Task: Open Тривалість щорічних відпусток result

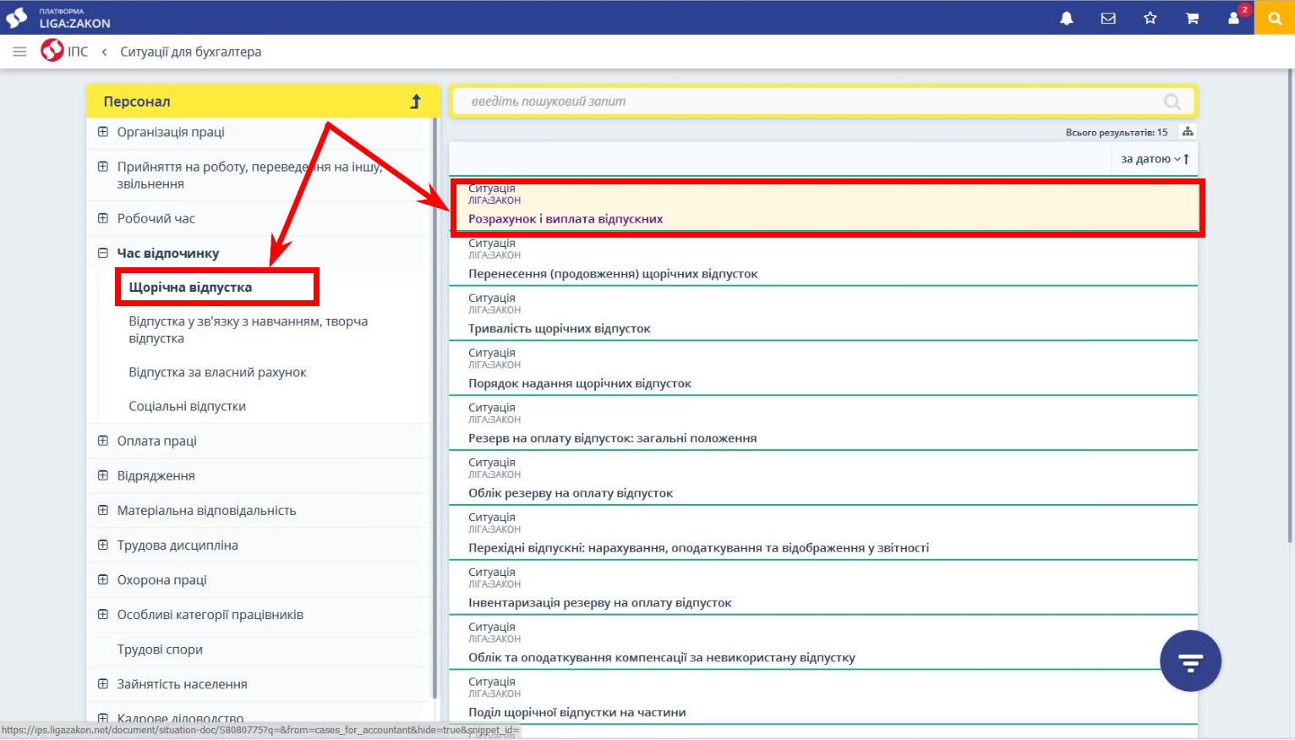Action: (559, 329)
